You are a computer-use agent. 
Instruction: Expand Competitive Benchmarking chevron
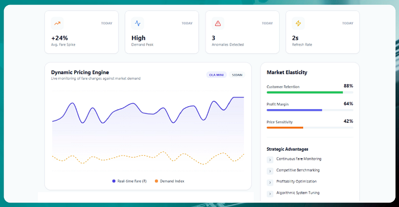pos(270,171)
